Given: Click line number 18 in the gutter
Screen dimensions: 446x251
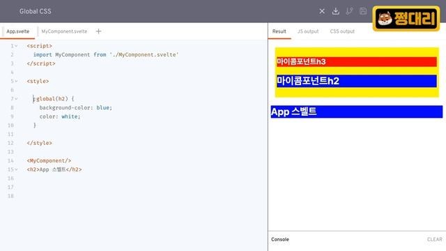Looking at the screenshot, I should [10, 196].
